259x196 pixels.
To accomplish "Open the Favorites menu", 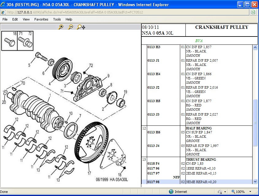I will pyautogui.click(x=41, y=19).
